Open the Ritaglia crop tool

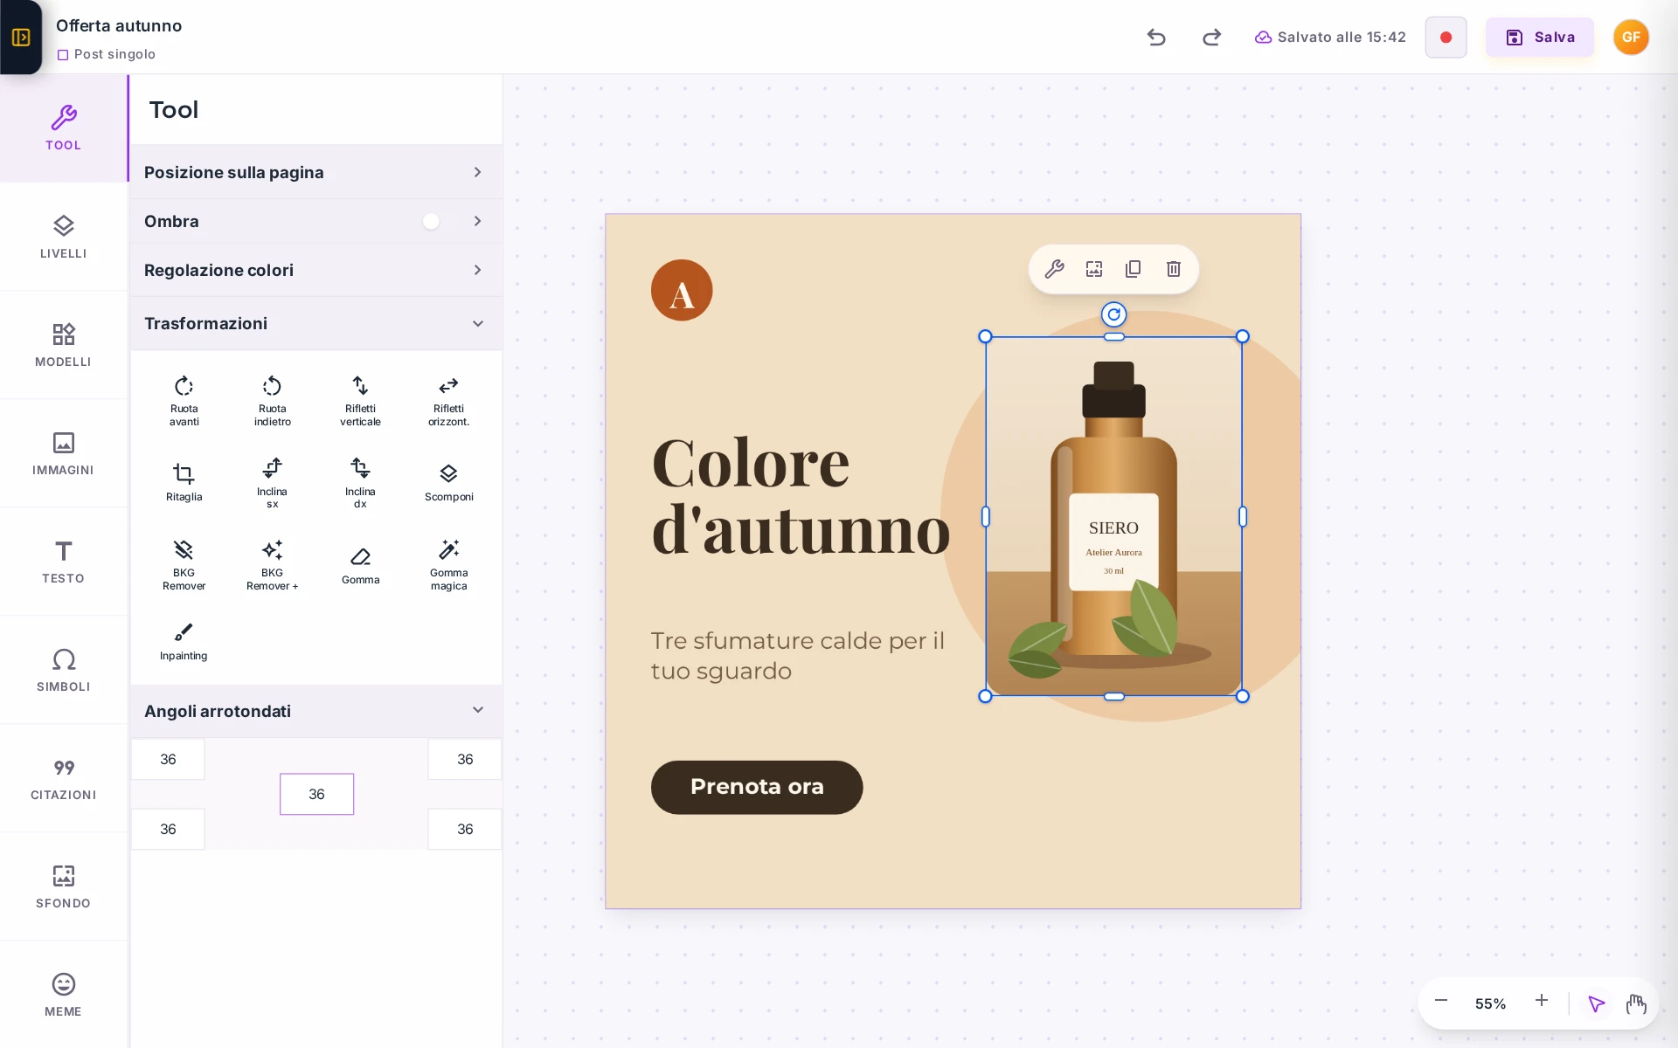[184, 483]
